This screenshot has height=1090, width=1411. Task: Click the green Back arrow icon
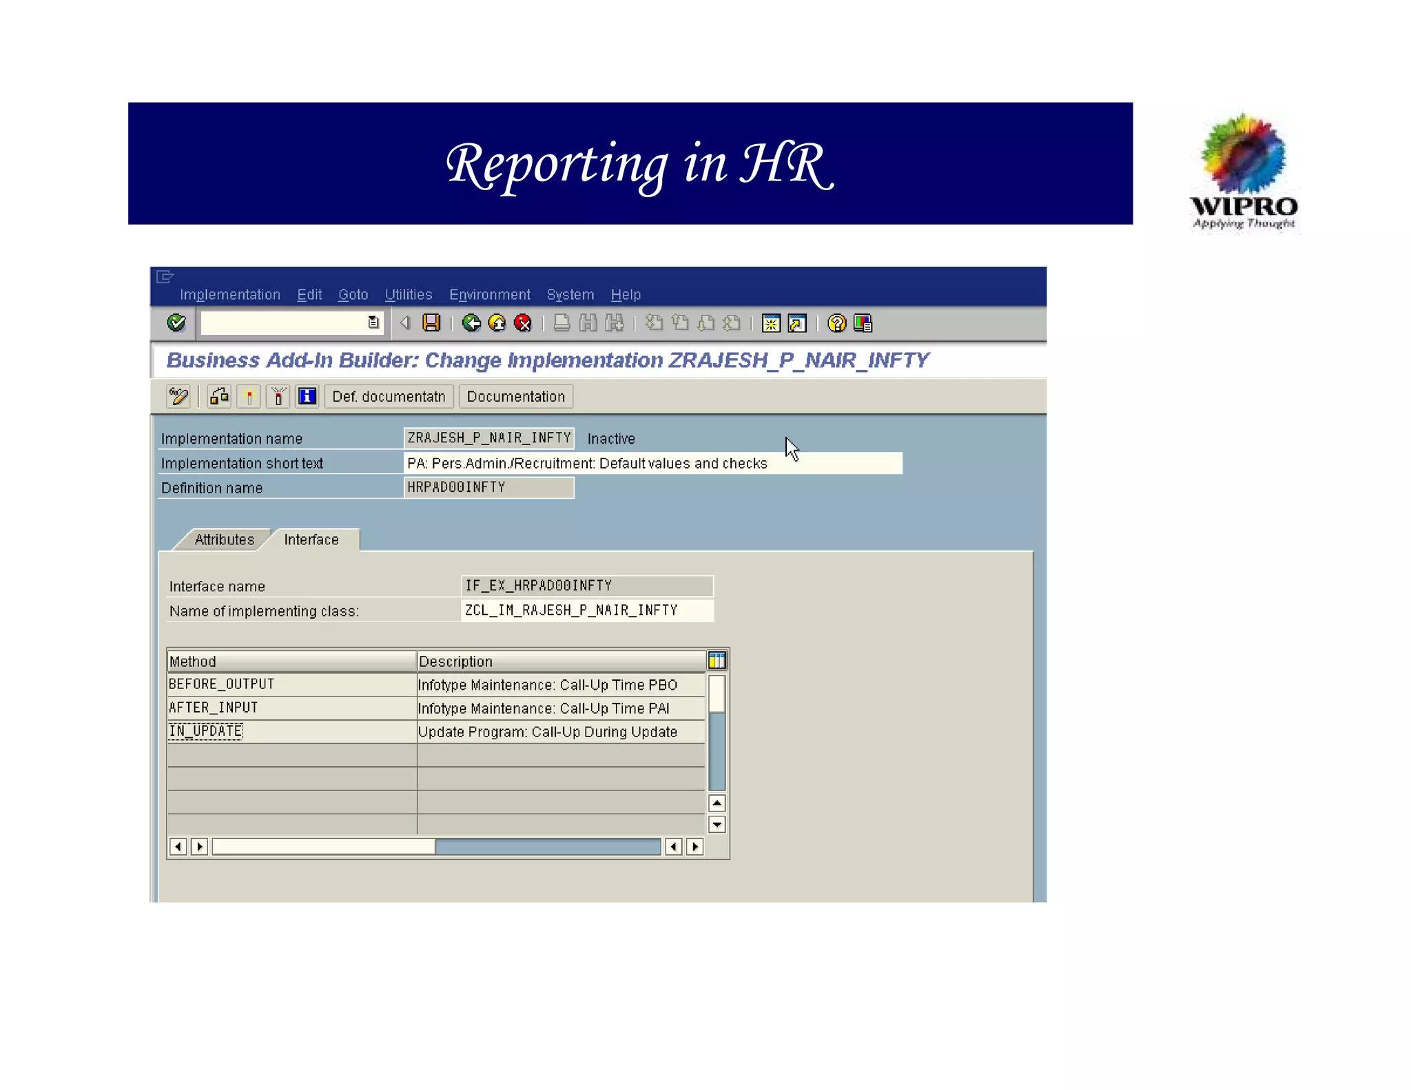471,322
